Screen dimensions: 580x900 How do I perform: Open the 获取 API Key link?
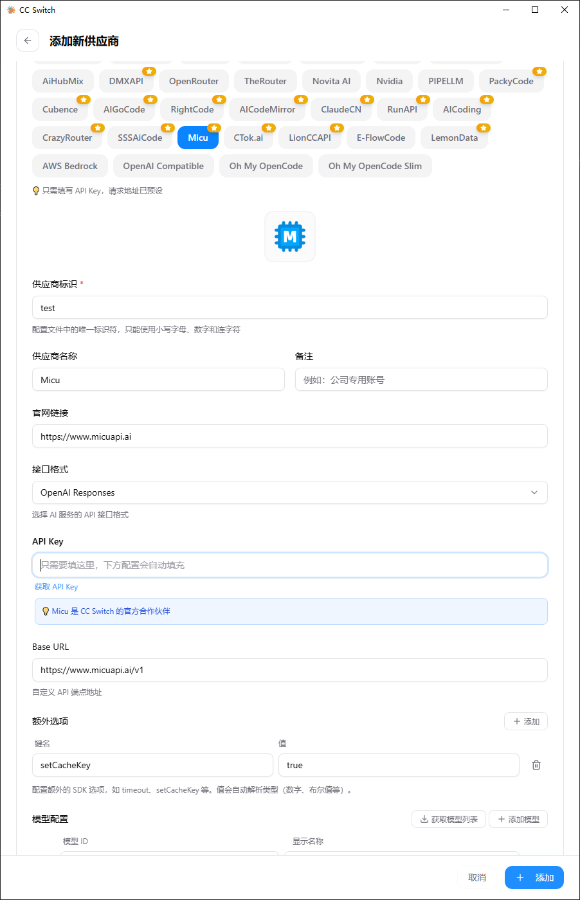click(56, 587)
